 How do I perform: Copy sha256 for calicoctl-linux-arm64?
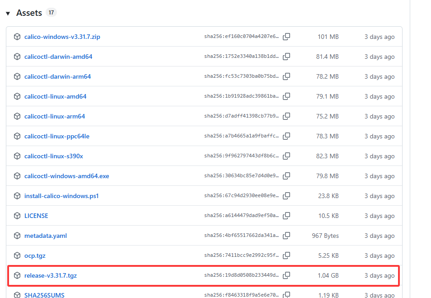(286, 116)
